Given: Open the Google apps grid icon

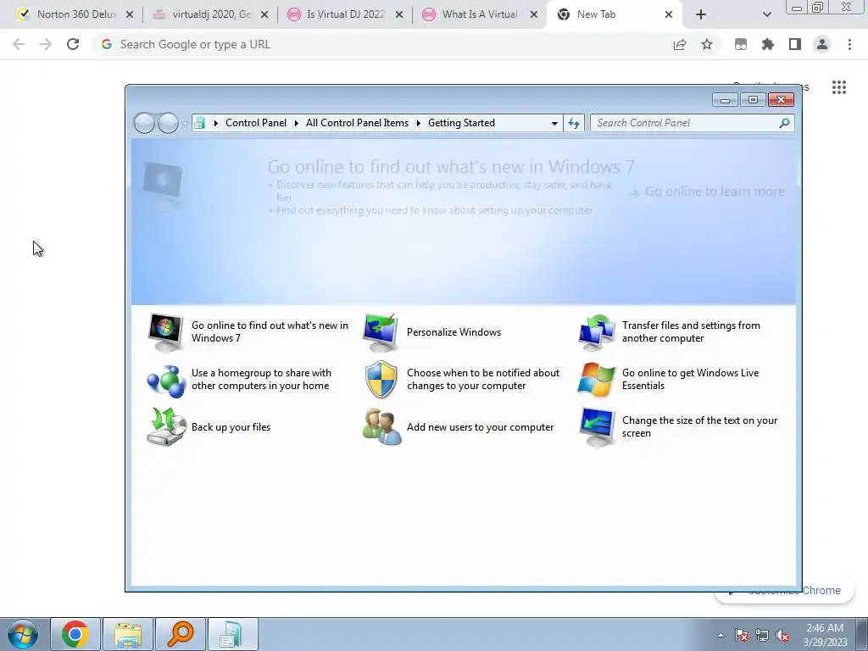Looking at the screenshot, I should (838, 87).
